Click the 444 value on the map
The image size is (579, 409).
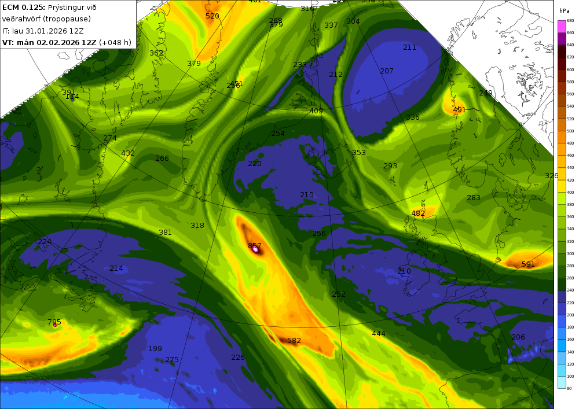click(379, 334)
